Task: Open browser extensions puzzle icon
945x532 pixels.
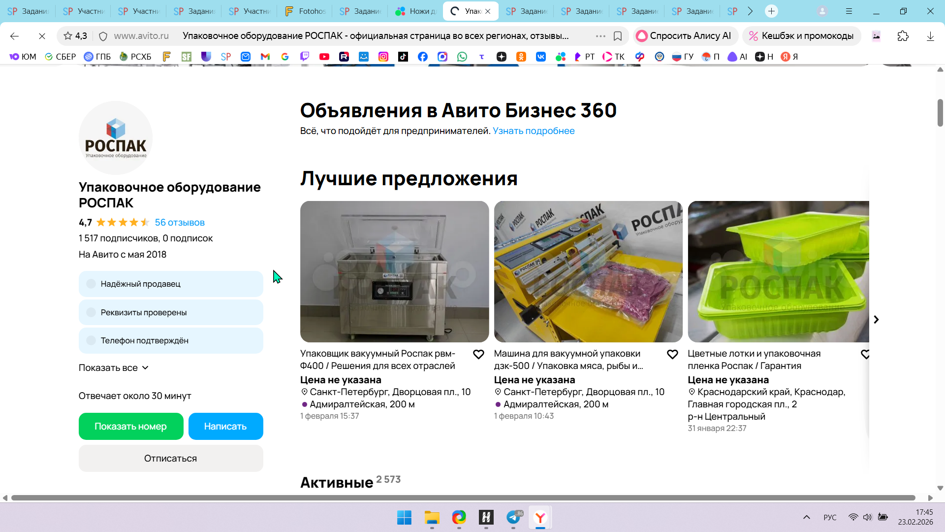Action: 903,36
